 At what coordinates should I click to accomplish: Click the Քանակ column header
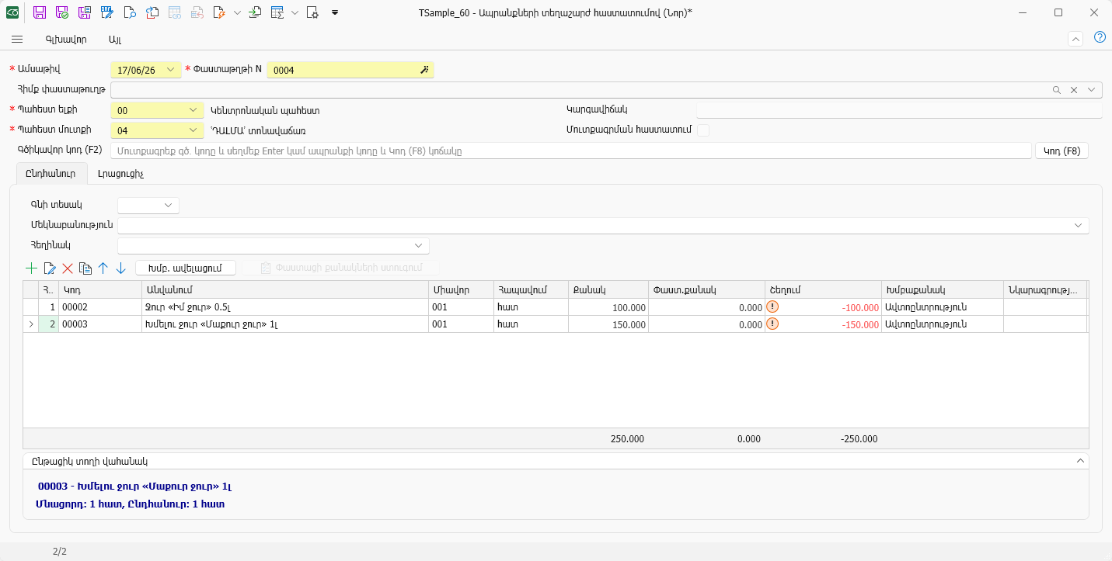pos(608,289)
